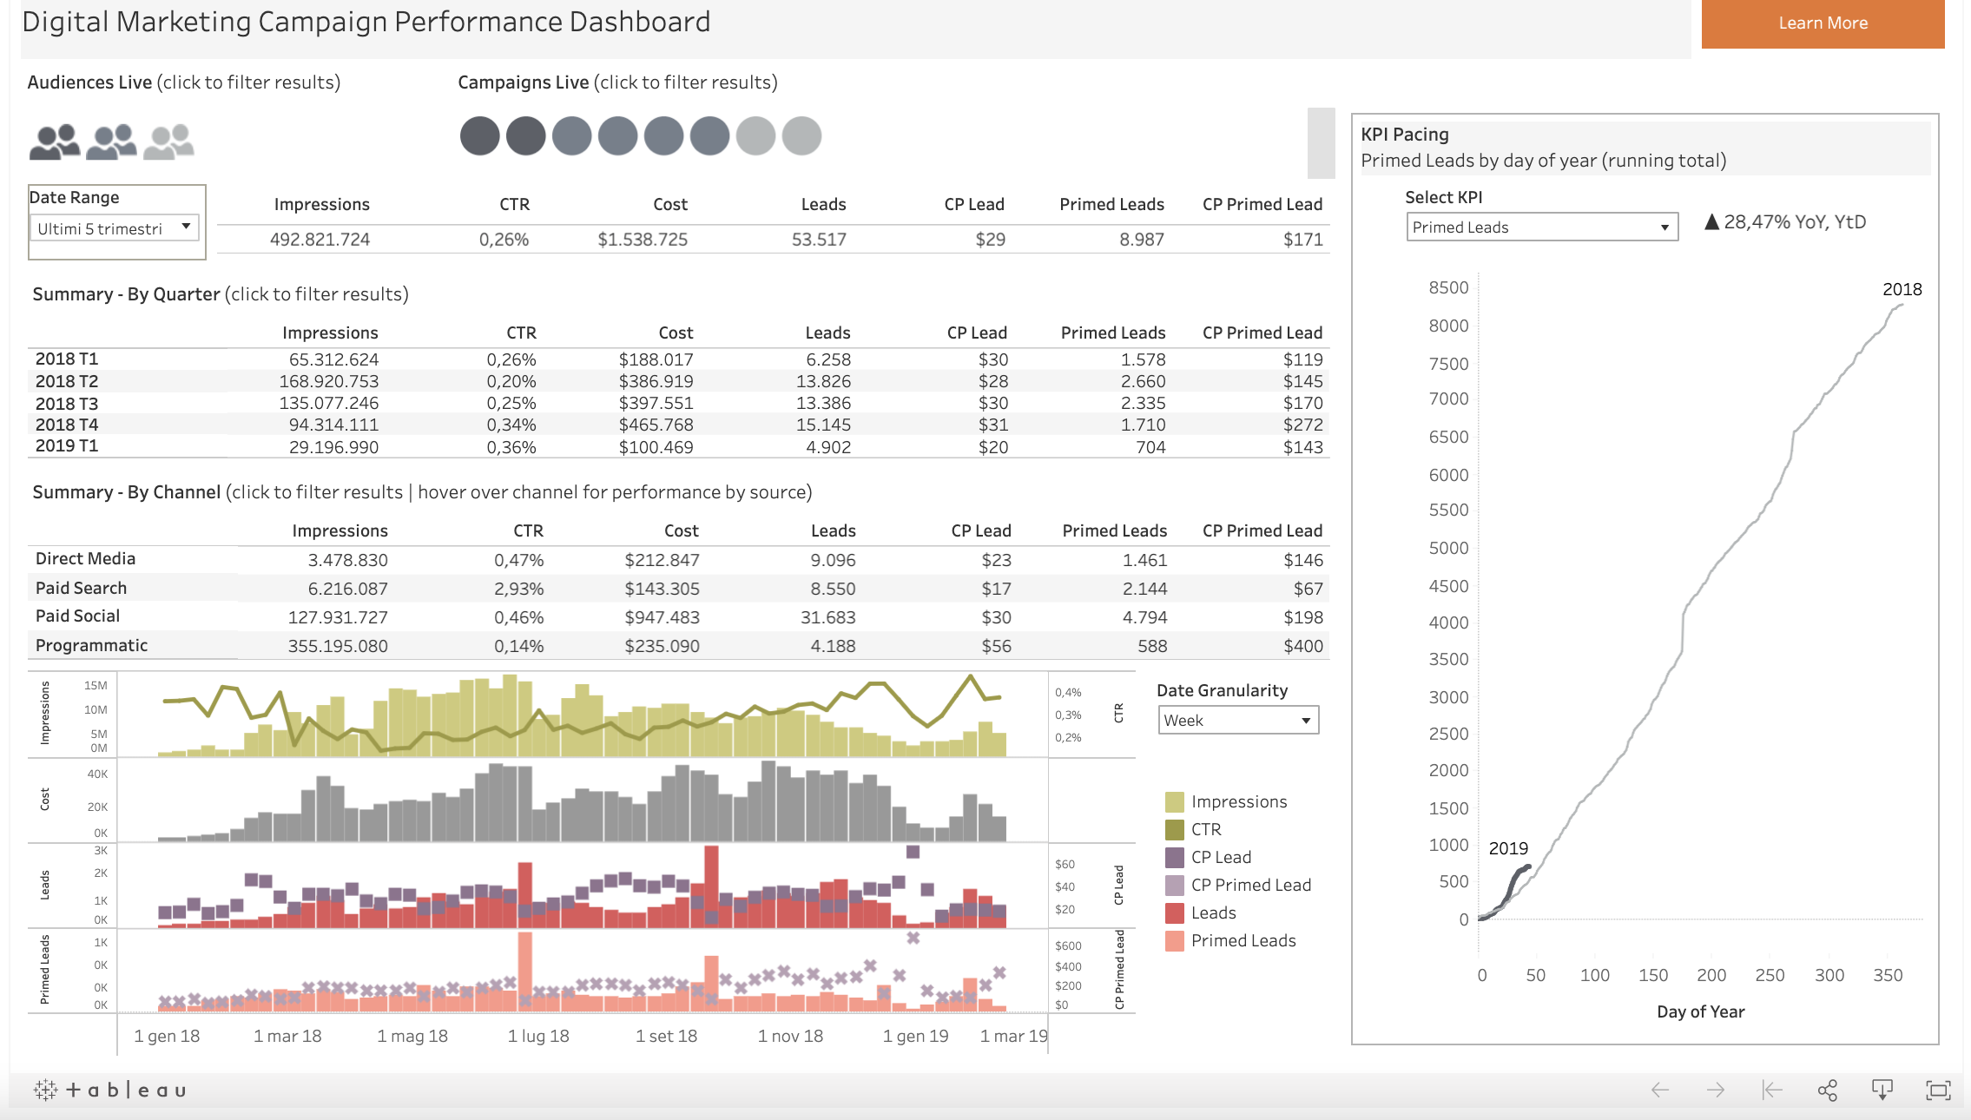Change Date Granularity from Week dropdown

(x=1238, y=720)
